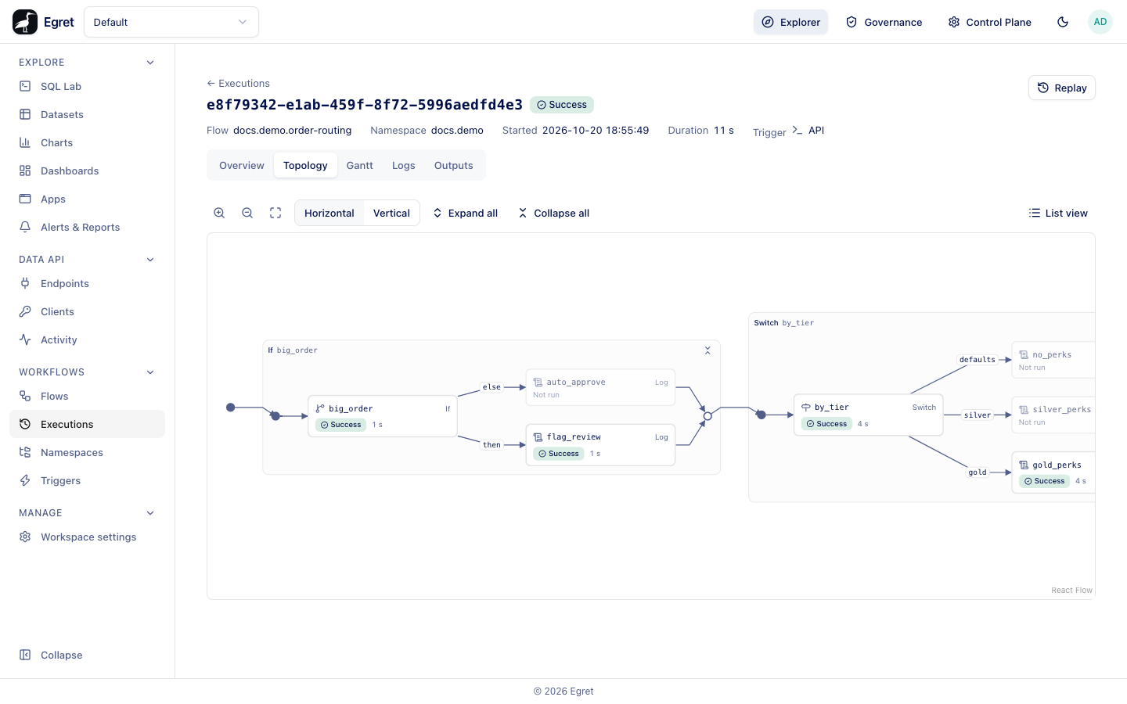This screenshot has height=704, width=1127.
Task: Open the Default workspace dropdown
Action: pyautogui.click(x=171, y=22)
